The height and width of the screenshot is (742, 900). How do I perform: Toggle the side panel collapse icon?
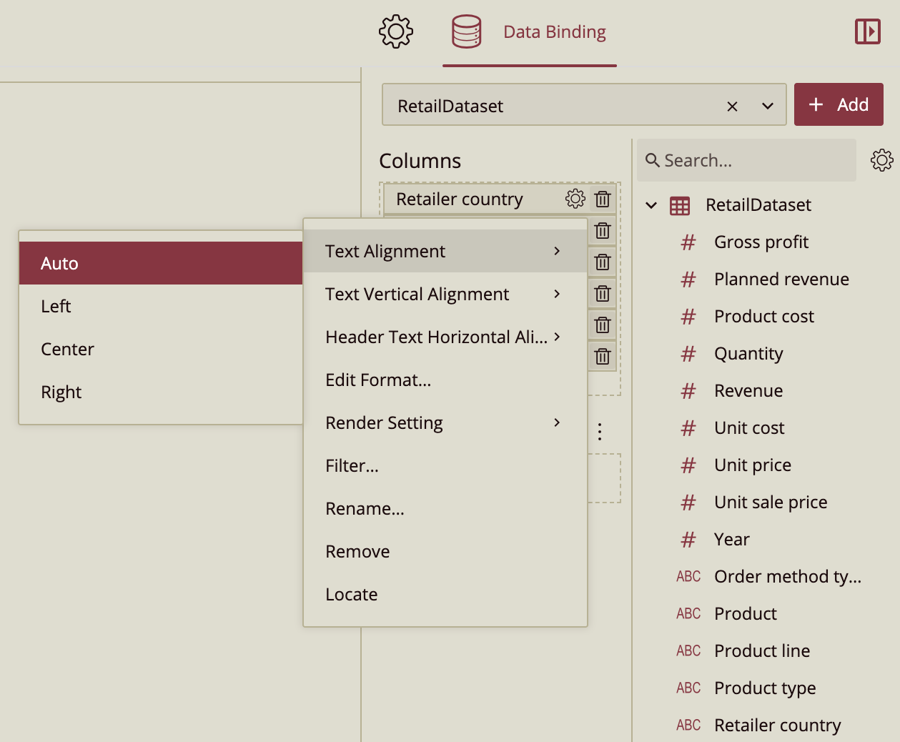point(868,31)
